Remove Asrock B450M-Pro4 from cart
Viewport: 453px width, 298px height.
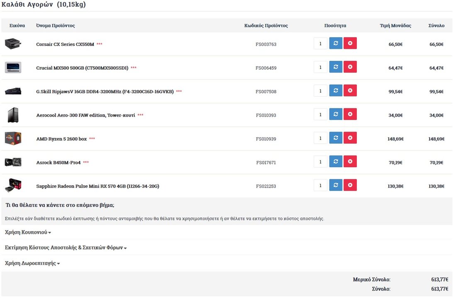pyautogui.click(x=350, y=161)
